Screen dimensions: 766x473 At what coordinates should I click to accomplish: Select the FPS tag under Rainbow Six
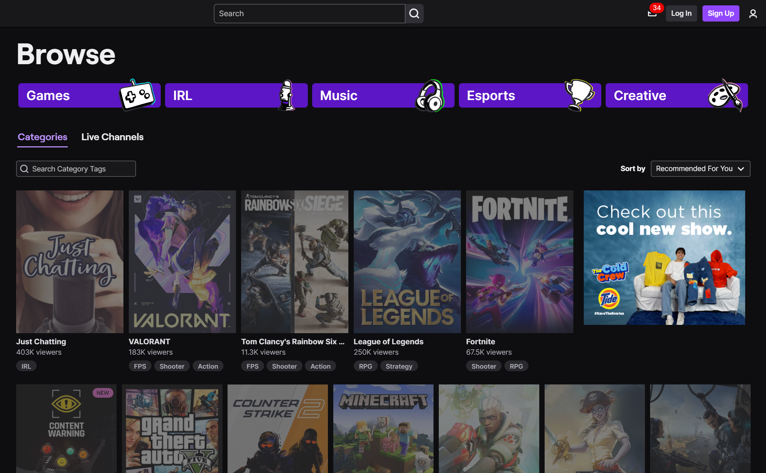point(253,366)
